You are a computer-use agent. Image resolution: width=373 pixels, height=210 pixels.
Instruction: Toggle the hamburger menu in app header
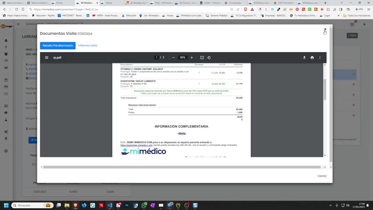point(18,24)
